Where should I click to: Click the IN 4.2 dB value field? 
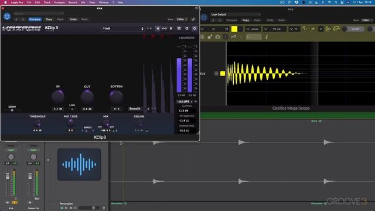(x=58, y=109)
